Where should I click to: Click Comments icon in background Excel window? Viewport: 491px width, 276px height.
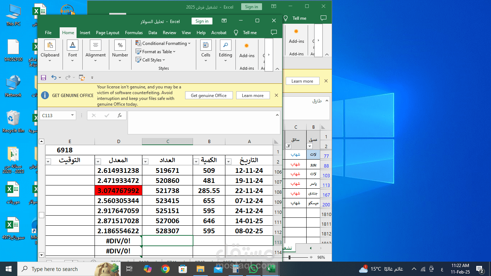tap(323, 18)
